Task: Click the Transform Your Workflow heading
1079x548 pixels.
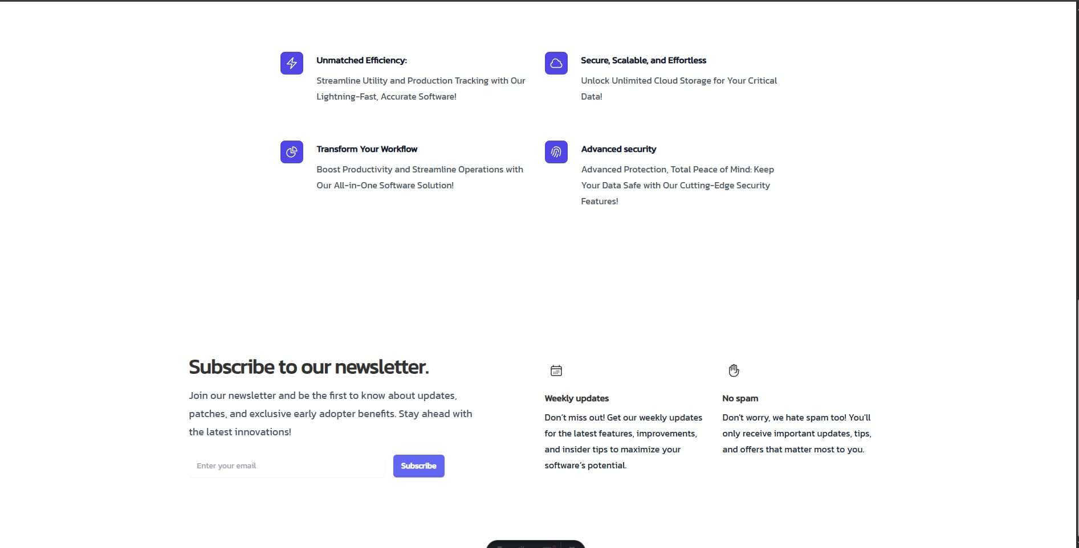Action: coord(367,149)
